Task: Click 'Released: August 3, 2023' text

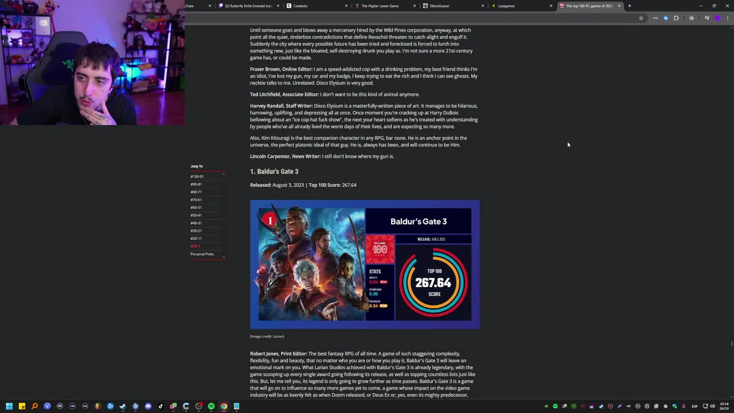Action: [277, 185]
